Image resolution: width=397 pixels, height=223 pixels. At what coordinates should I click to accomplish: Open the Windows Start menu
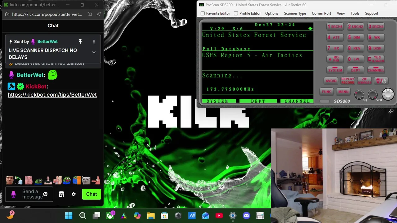click(x=69, y=216)
